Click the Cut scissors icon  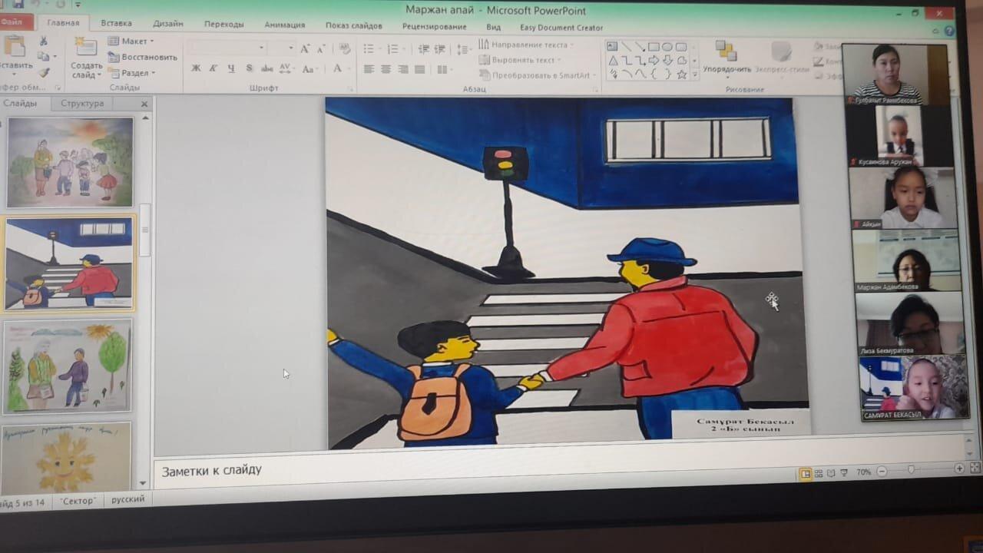[43, 41]
